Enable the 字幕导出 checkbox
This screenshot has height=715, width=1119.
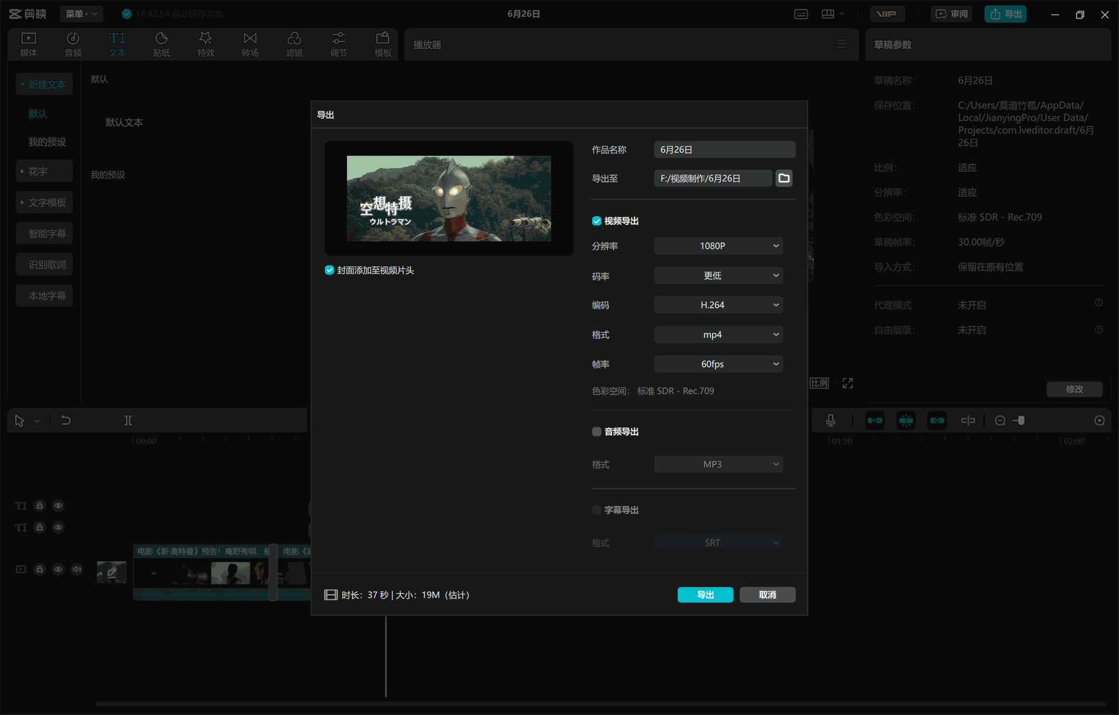597,510
